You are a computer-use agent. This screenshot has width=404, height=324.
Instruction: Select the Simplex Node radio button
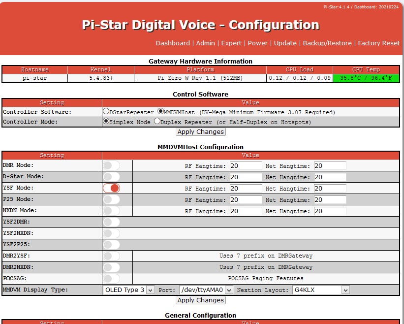106,121
